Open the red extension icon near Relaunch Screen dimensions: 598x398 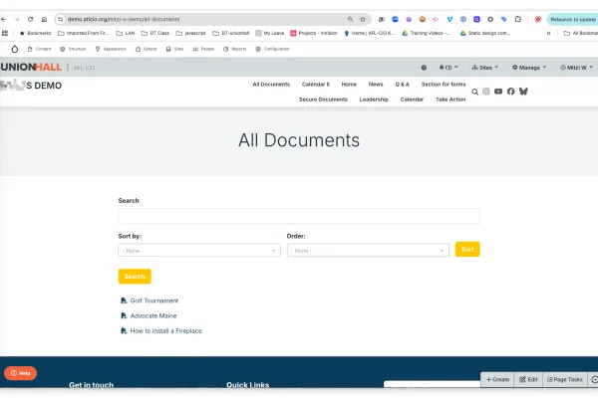tap(538, 19)
